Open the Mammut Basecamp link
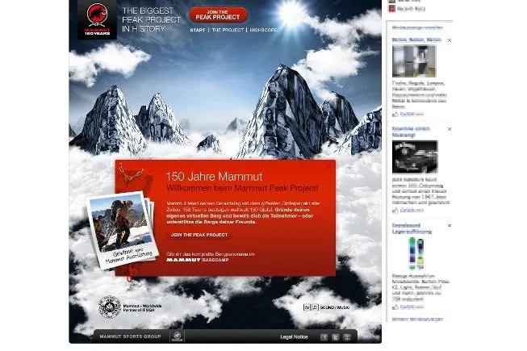The width and height of the screenshot is (527, 351). click(198, 260)
